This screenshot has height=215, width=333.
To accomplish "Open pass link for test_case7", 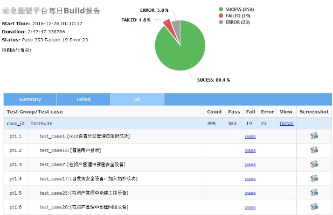I will (250, 164).
